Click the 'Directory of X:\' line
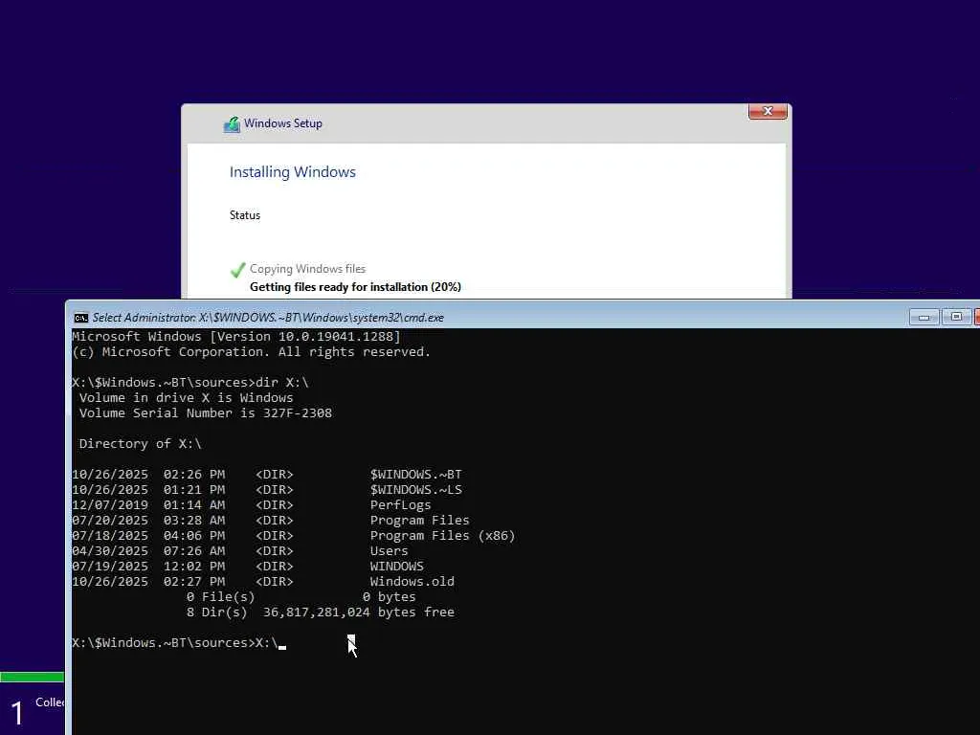Image resolution: width=980 pixels, height=735 pixels. pyautogui.click(x=140, y=444)
